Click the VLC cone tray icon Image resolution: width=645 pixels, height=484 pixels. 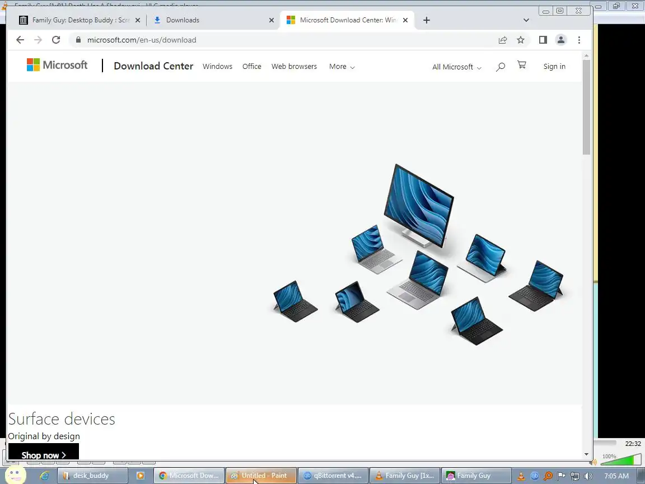coord(521,476)
